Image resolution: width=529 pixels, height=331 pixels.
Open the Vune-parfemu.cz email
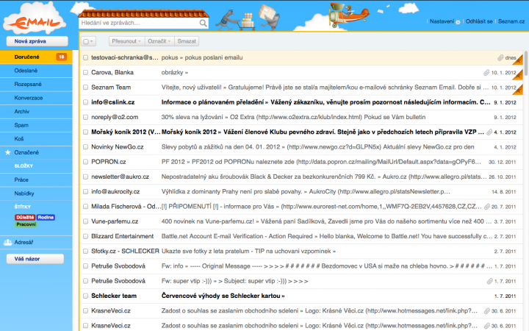click(301, 221)
